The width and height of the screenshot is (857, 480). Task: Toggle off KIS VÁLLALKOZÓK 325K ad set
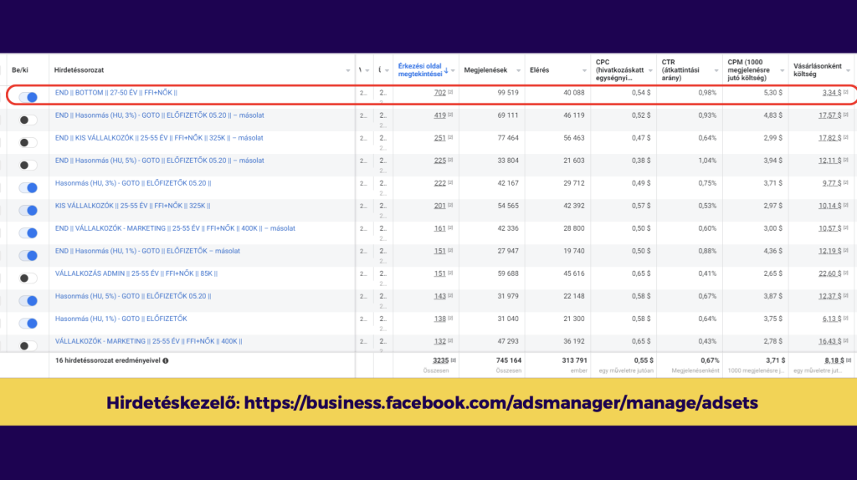[28, 210]
